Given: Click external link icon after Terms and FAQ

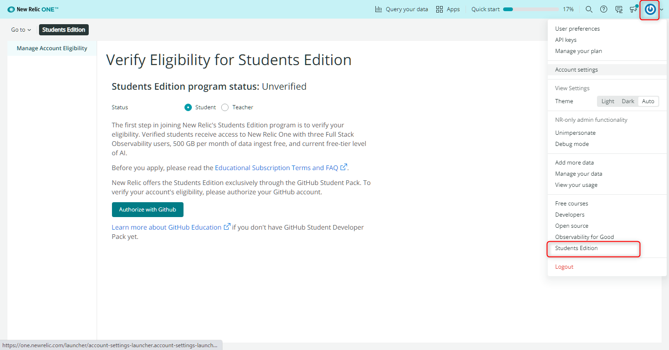Looking at the screenshot, I should click(x=344, y=167).
